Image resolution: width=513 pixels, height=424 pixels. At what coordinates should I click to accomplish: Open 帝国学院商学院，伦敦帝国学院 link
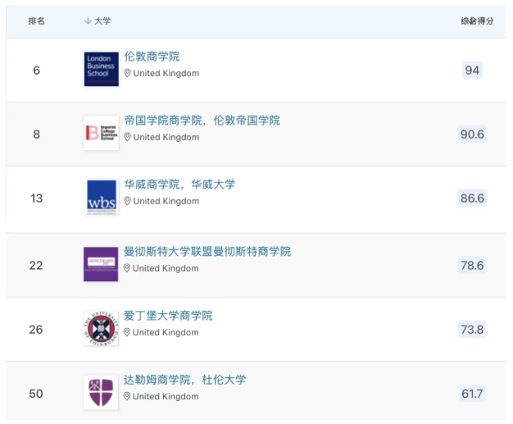202,121
